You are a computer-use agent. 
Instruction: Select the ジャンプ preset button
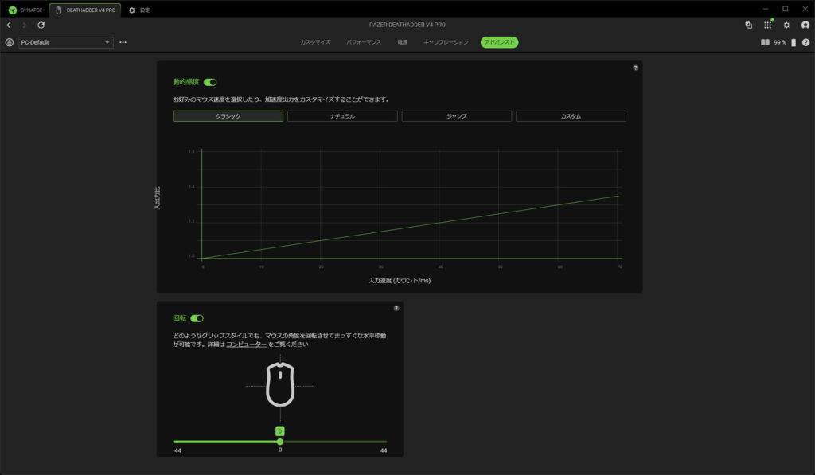[456, 116]
